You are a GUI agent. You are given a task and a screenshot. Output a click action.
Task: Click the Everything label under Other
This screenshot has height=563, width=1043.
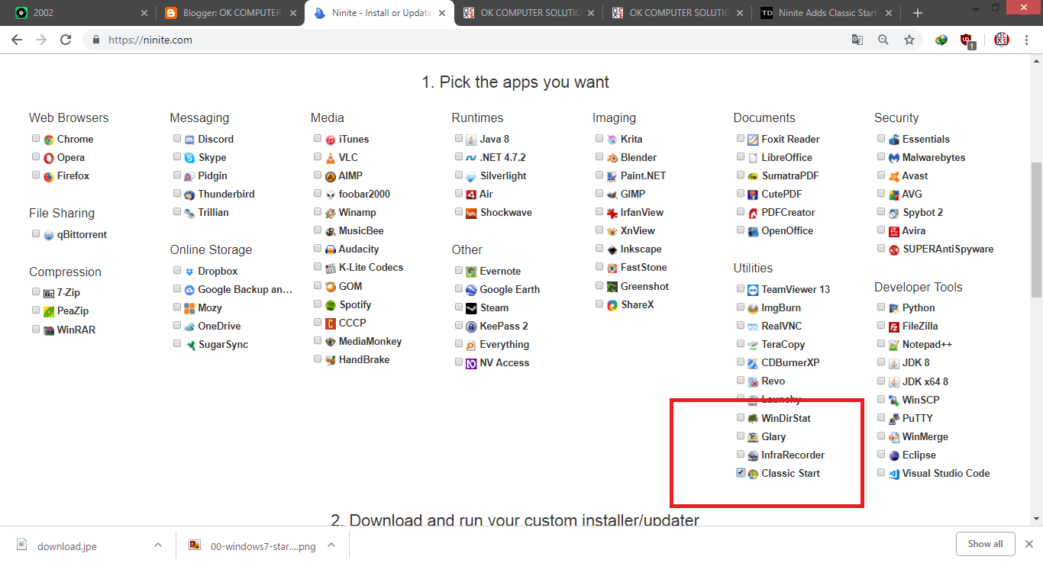(x=504, y=345)
